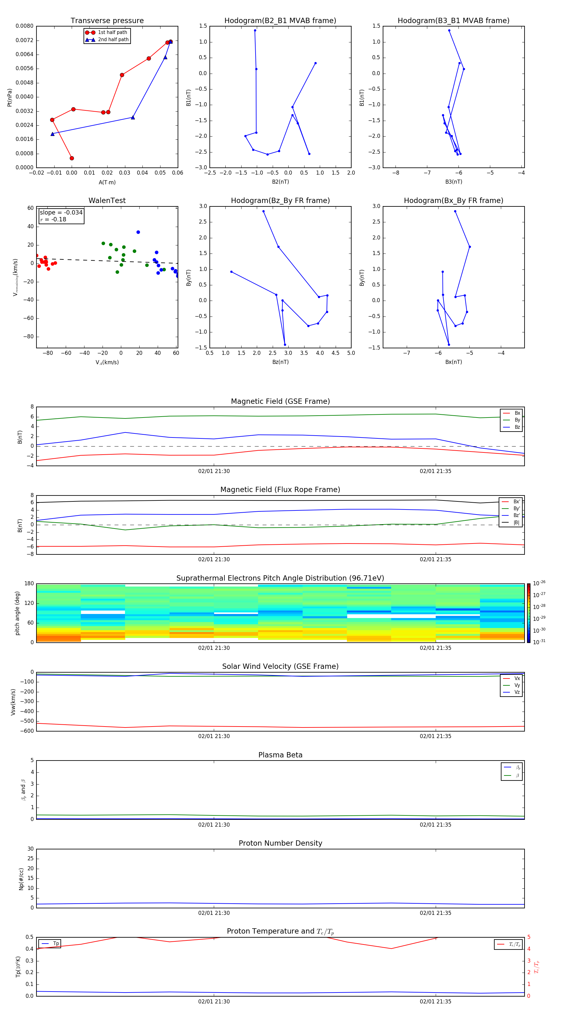
Task: Select the '2nd half path' legend entry
Action: click(107, 40)
